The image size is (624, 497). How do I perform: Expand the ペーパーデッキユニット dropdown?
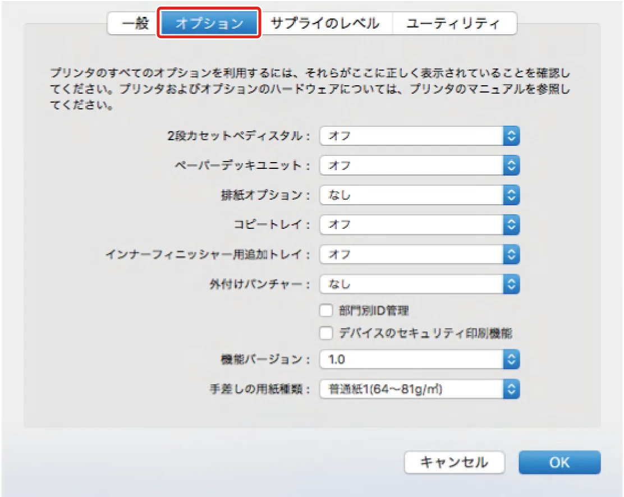coord(419,165)
